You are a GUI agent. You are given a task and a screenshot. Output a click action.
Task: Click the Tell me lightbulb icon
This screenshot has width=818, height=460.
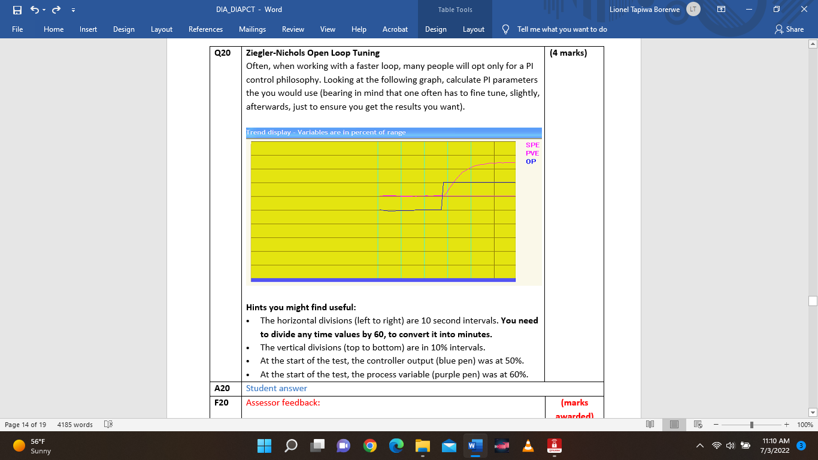click(505, 29)
